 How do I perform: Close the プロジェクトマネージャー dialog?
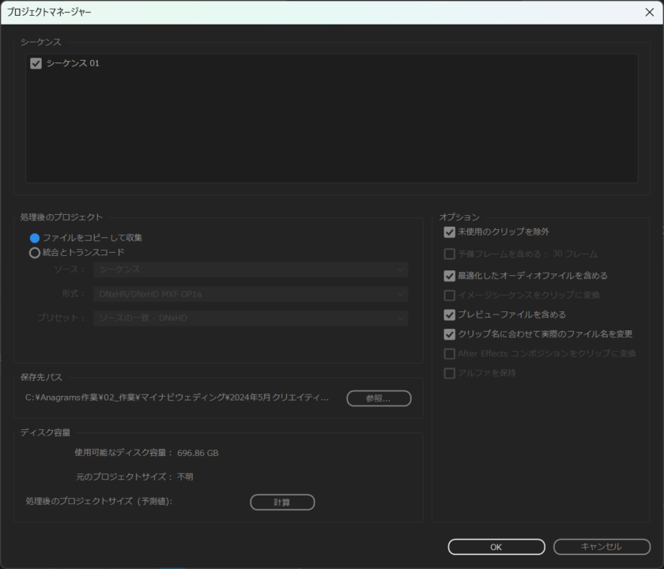tap(649, 12)
